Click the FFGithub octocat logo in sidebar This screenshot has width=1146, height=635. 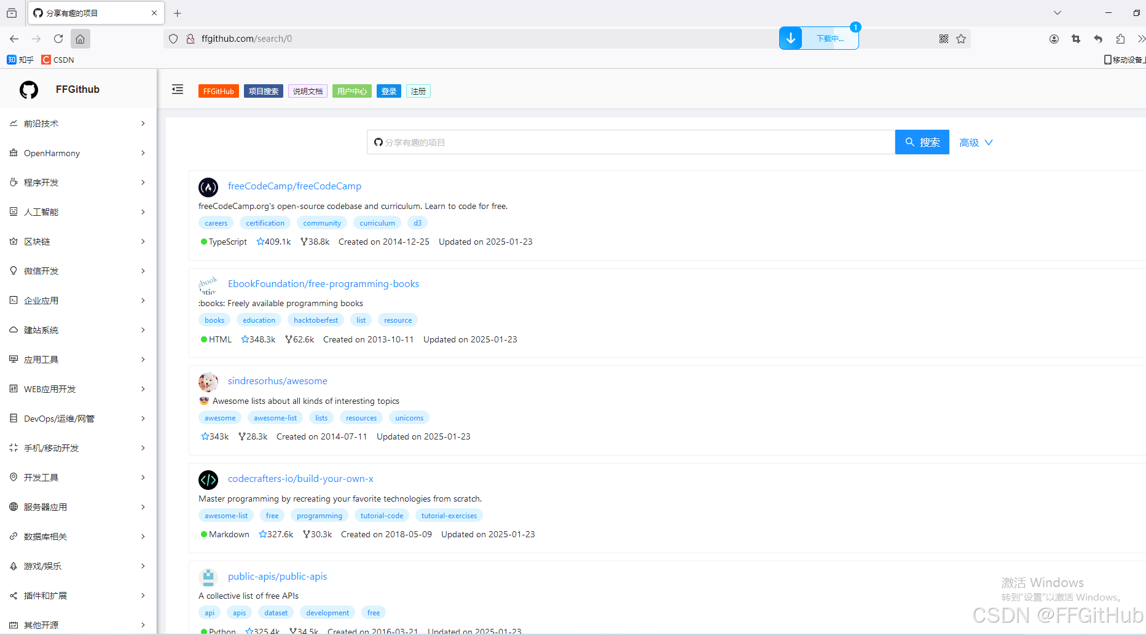(29, 90)
